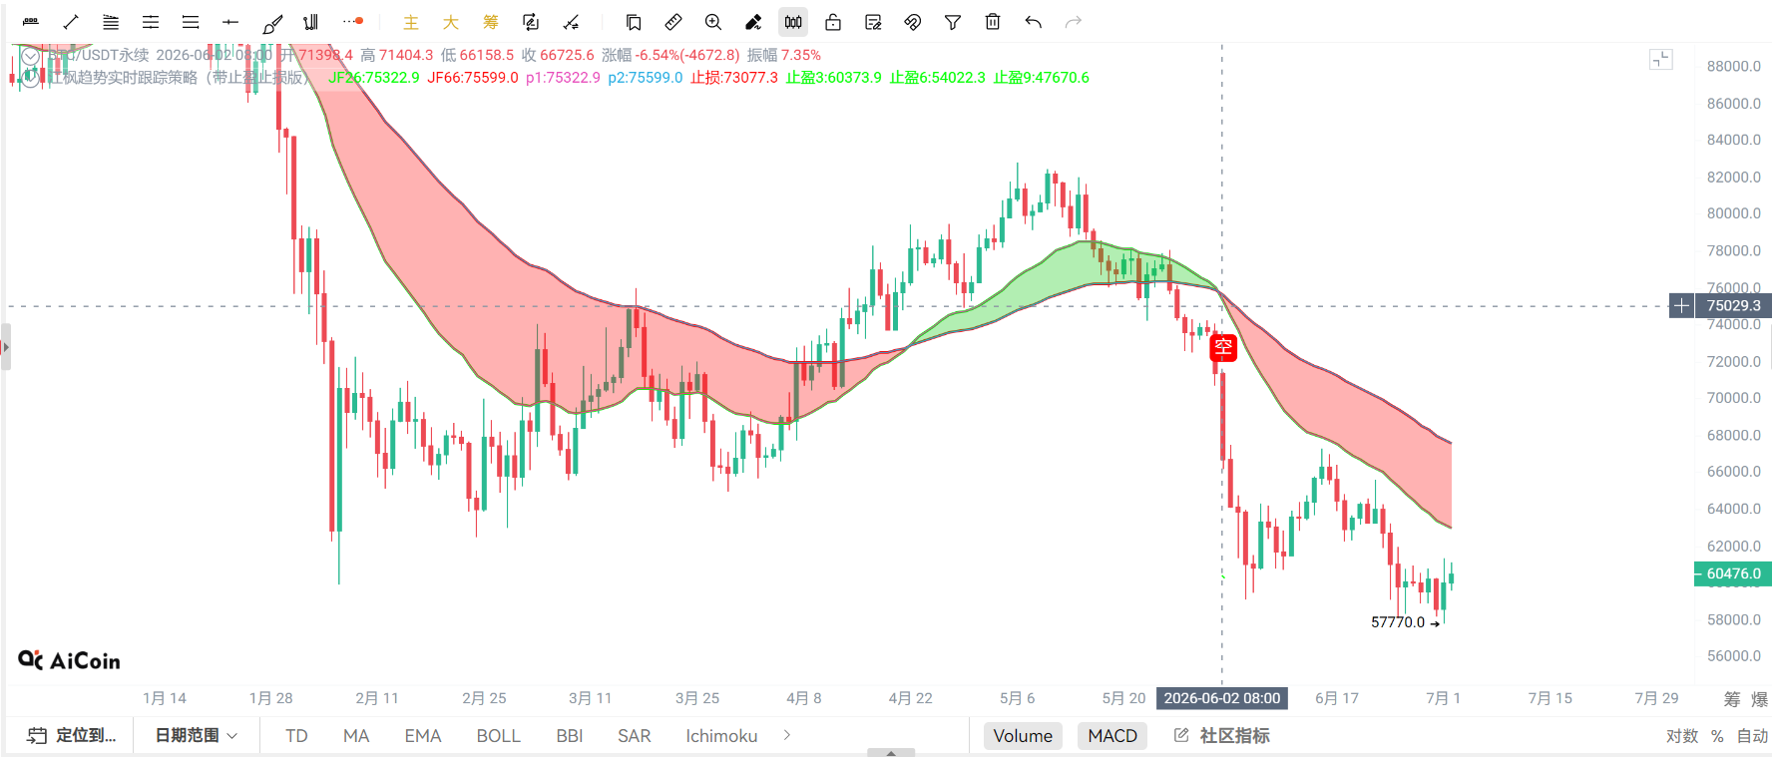Open the 日期范围 date range dropdown
Viewport: 1772px width, 757px height.
click(197, 736)
